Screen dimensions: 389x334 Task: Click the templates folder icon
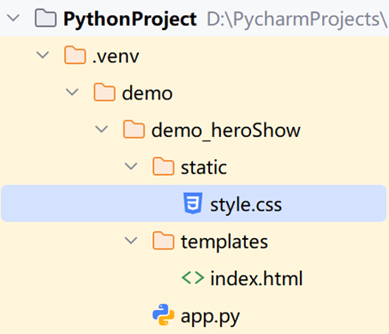(x=163, y=241)
